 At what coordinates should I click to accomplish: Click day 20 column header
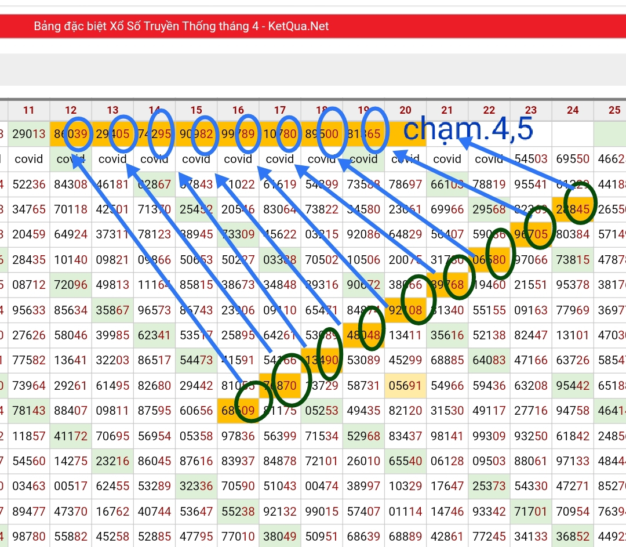click(405, 110)
